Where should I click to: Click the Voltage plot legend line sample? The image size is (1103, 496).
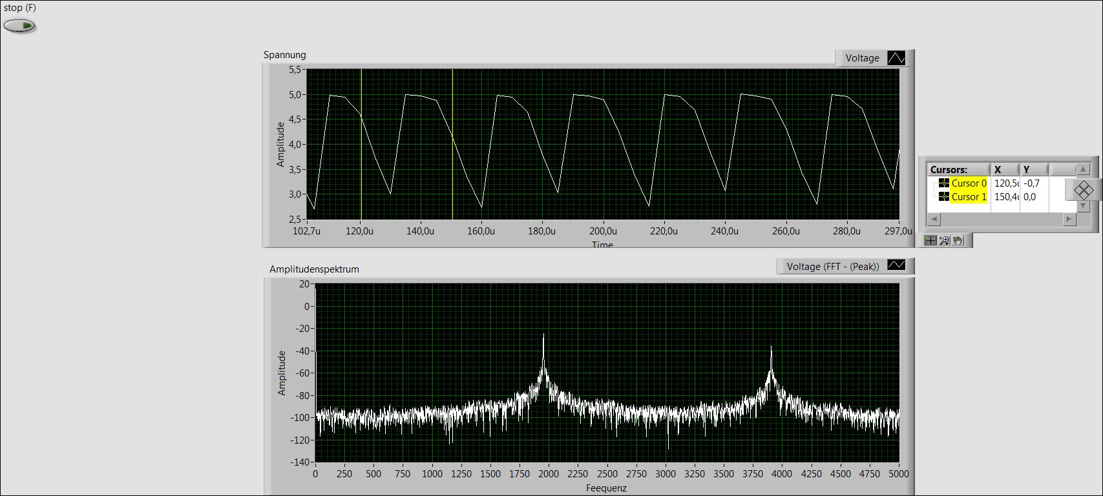(896, 58)
